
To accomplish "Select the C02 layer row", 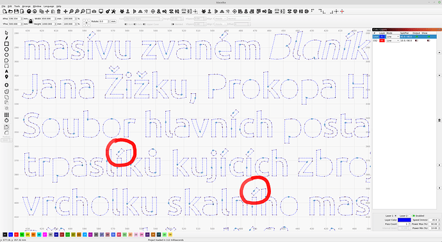I will coord(404,41).
